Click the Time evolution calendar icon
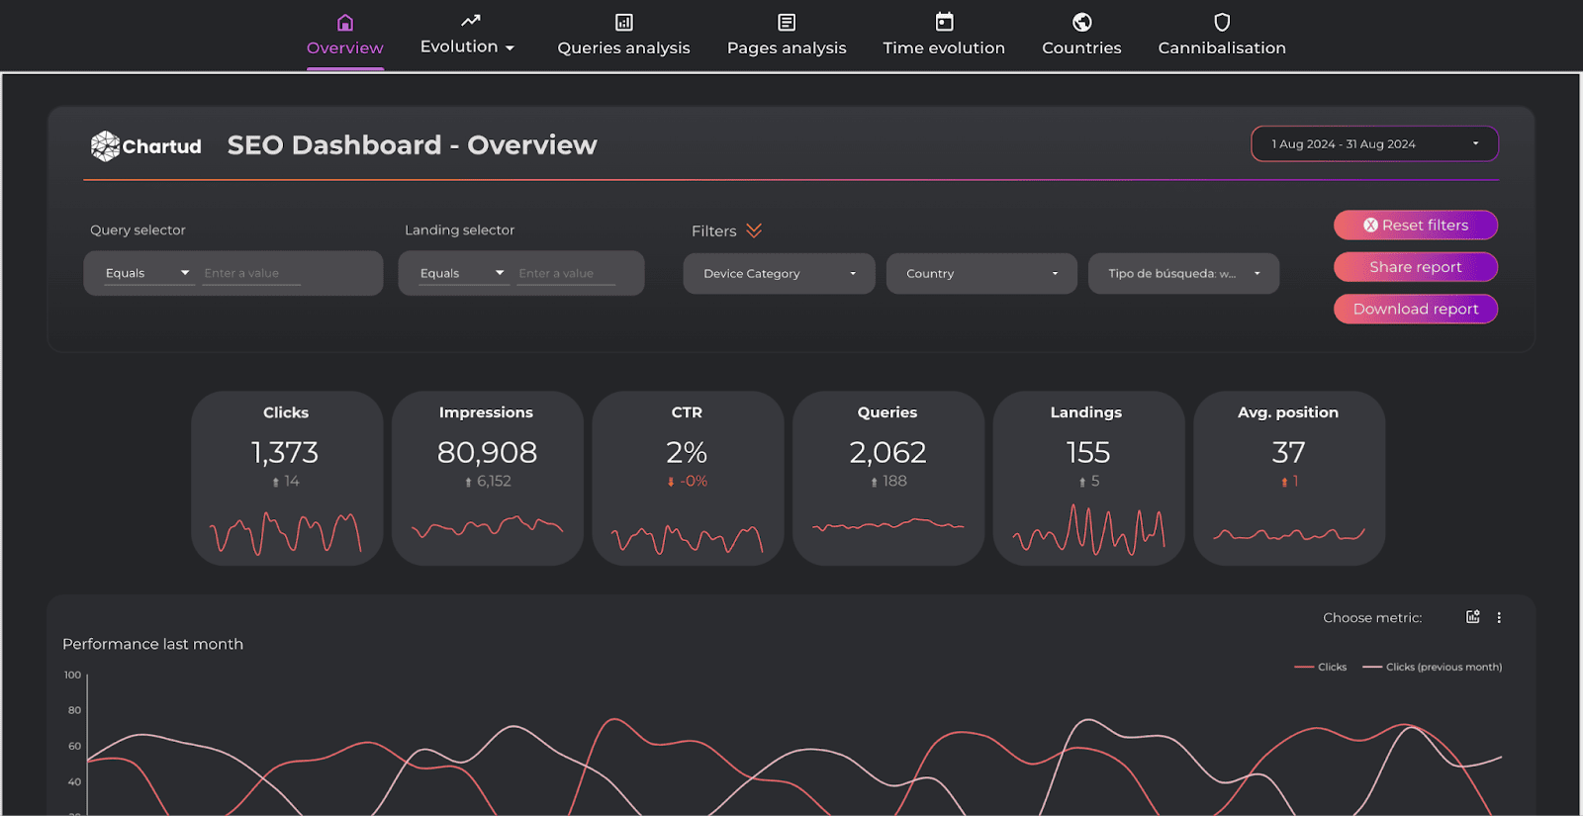Image resolution: width=1583 pixels, height=816 pixels. 944,22
